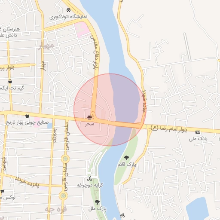Click the small blue pond at the bottom right

(198, 209)
